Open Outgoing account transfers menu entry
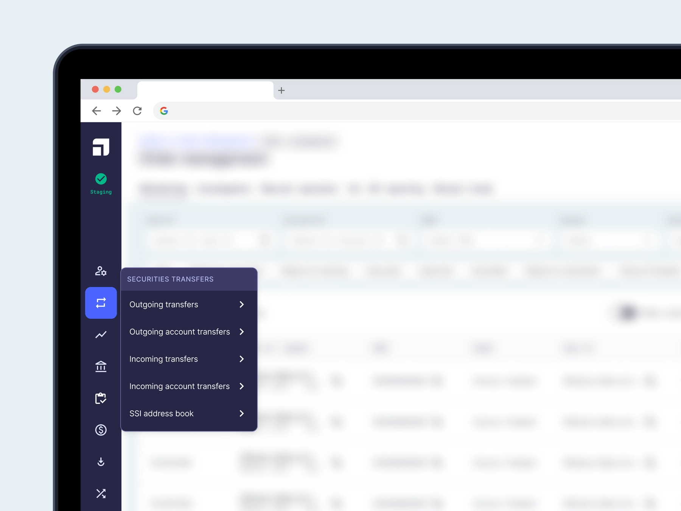The image size is (681, 511). tap(189, 332)
